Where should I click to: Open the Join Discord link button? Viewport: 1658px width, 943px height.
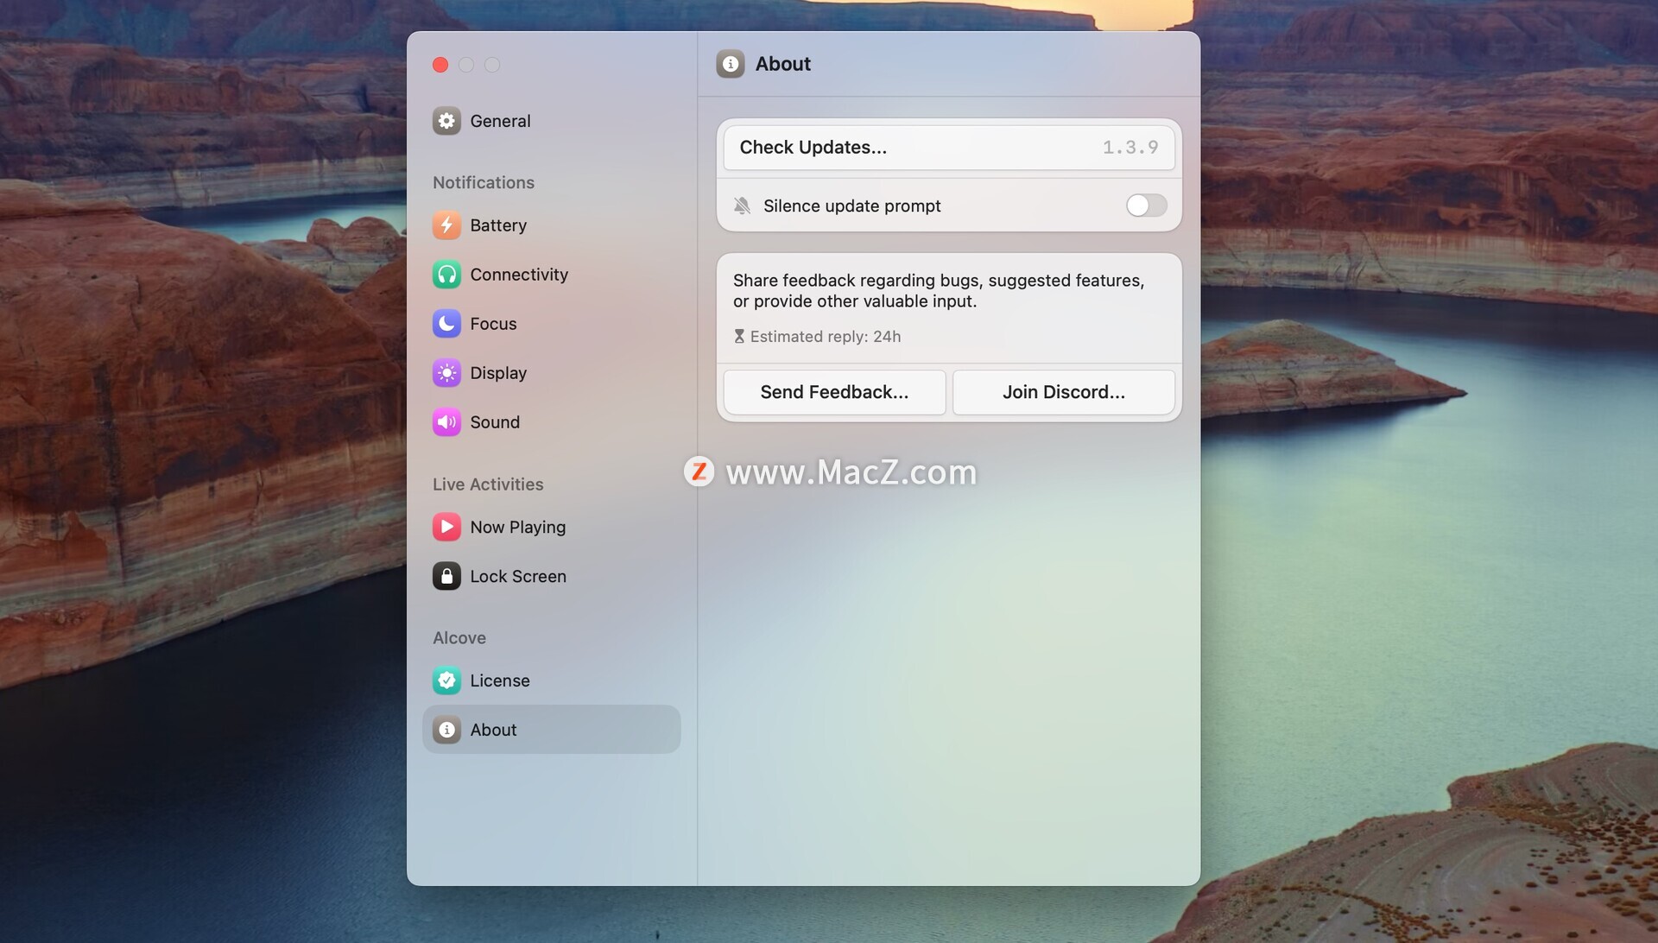point(1063,392)
